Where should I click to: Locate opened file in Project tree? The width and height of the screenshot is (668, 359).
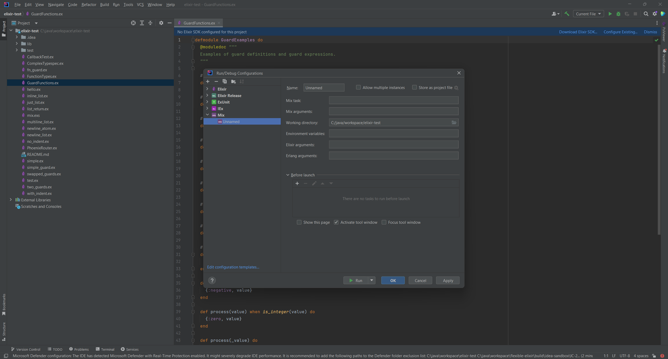click(x=133, y=23)
